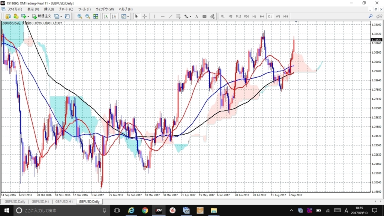Switch to MN monthly timeframe
This screenshot has height=216, width=384.
tap(285, 16)
